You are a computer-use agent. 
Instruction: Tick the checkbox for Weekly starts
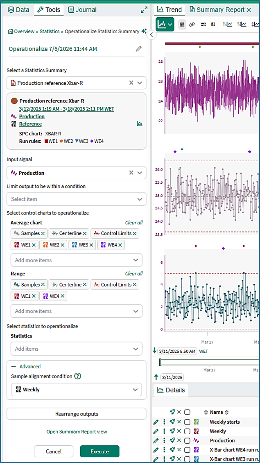187,422
